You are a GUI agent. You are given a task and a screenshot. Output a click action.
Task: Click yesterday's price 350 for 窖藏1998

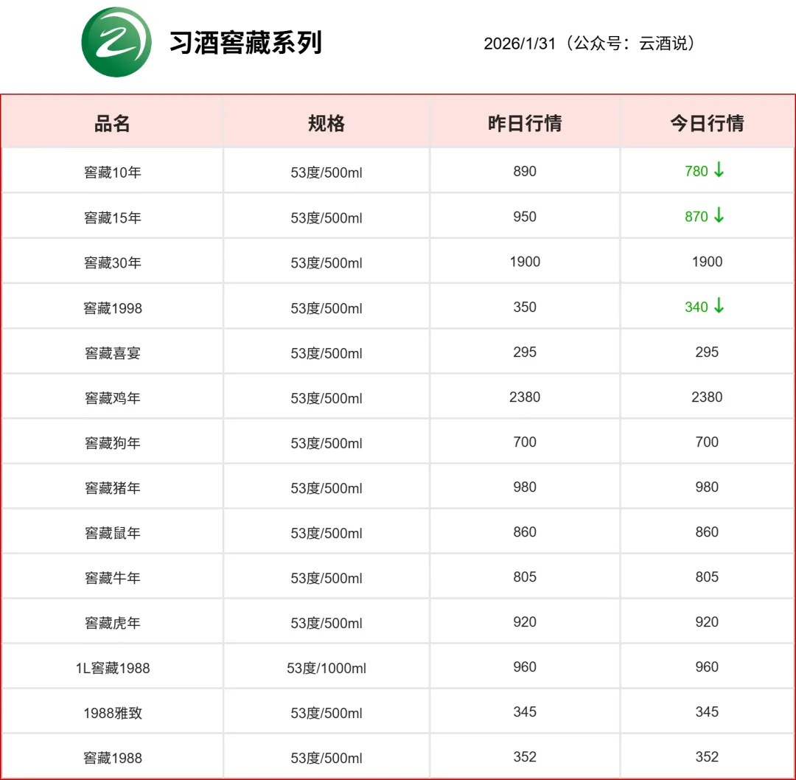(x=525, y=307)
